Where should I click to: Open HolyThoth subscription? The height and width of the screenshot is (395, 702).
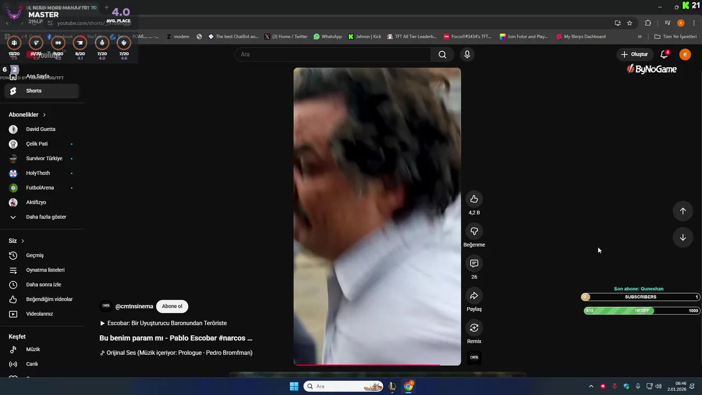click(x=42, y=173)
